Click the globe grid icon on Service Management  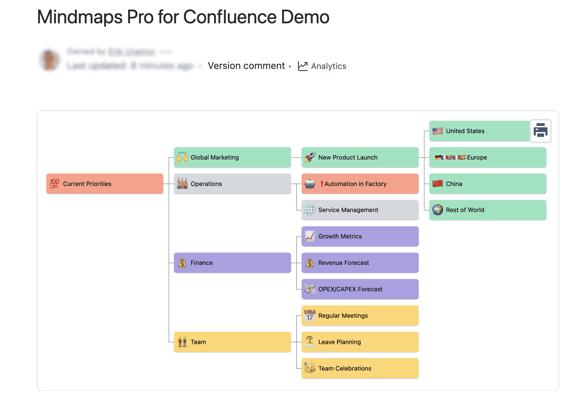click(310, 210)
